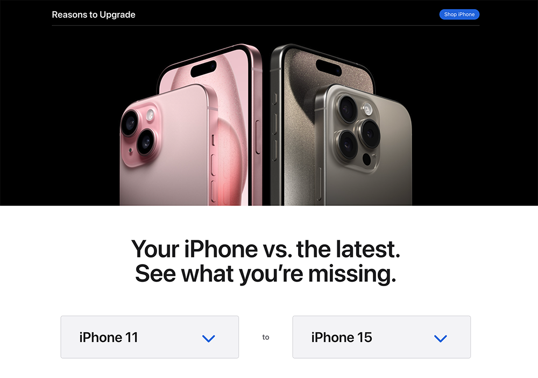Click the "to" label between the dropdowns
The image size is (538, 378).
point(266,337)
